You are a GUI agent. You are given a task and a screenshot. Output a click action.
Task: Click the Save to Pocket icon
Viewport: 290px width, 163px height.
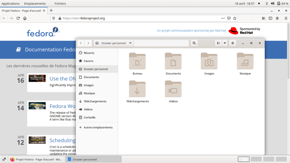tap(229, 18)
